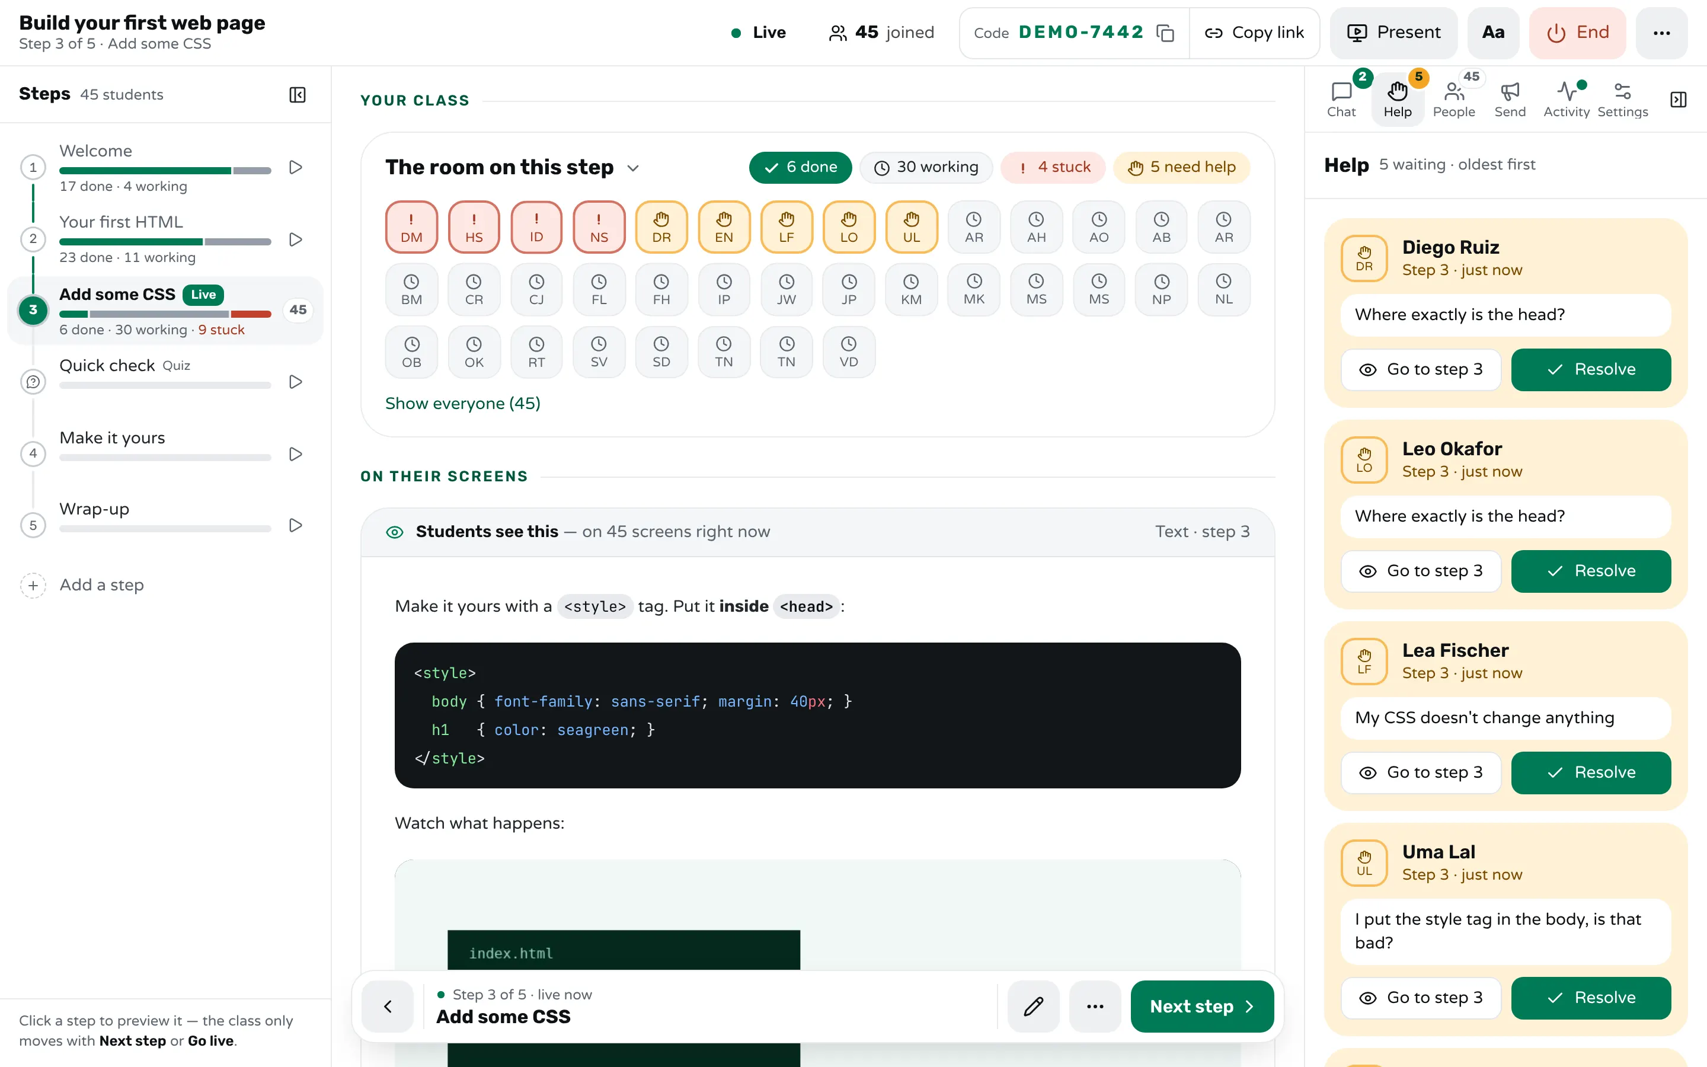Open working student VD tile
Screen dimensions: 1707x1067
(849, 352)
